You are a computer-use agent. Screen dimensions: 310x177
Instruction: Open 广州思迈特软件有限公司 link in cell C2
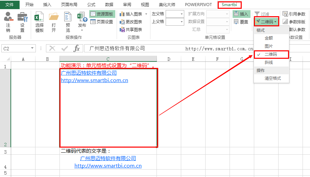click(x=89, y=73)
